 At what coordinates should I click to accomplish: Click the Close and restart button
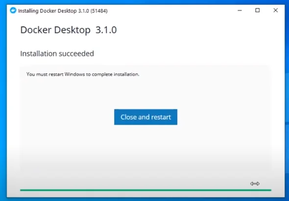pyautogui.click(x=145, y=117)
